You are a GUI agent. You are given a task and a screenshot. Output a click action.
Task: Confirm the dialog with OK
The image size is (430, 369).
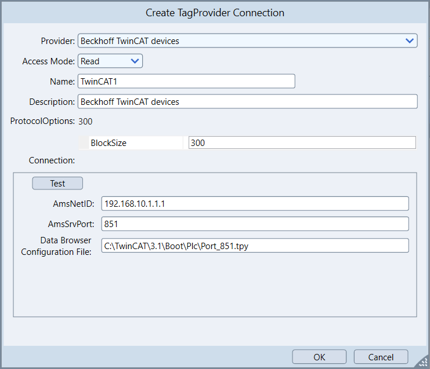tap(319, 357)
